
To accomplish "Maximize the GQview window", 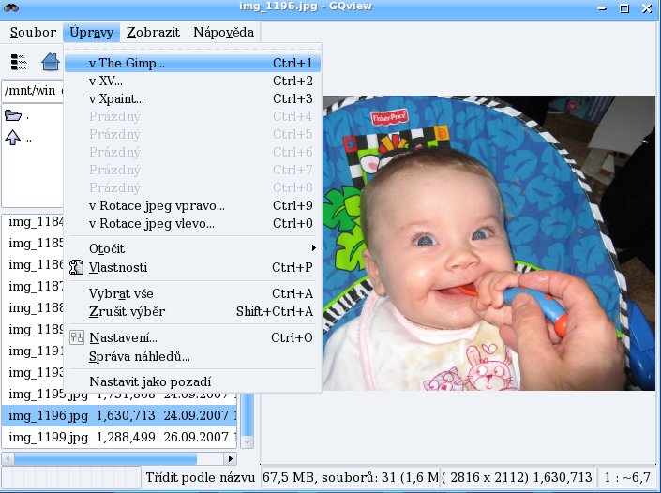I will point(624,8).
